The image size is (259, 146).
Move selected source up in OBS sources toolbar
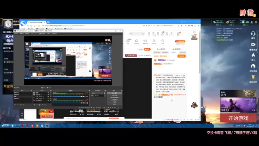43,105
